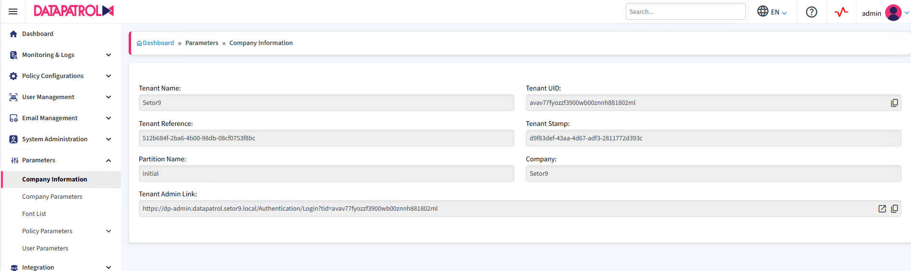Click the Search input field
The width and height of the screenshot is (911, 271).
[x=685, y=11]
